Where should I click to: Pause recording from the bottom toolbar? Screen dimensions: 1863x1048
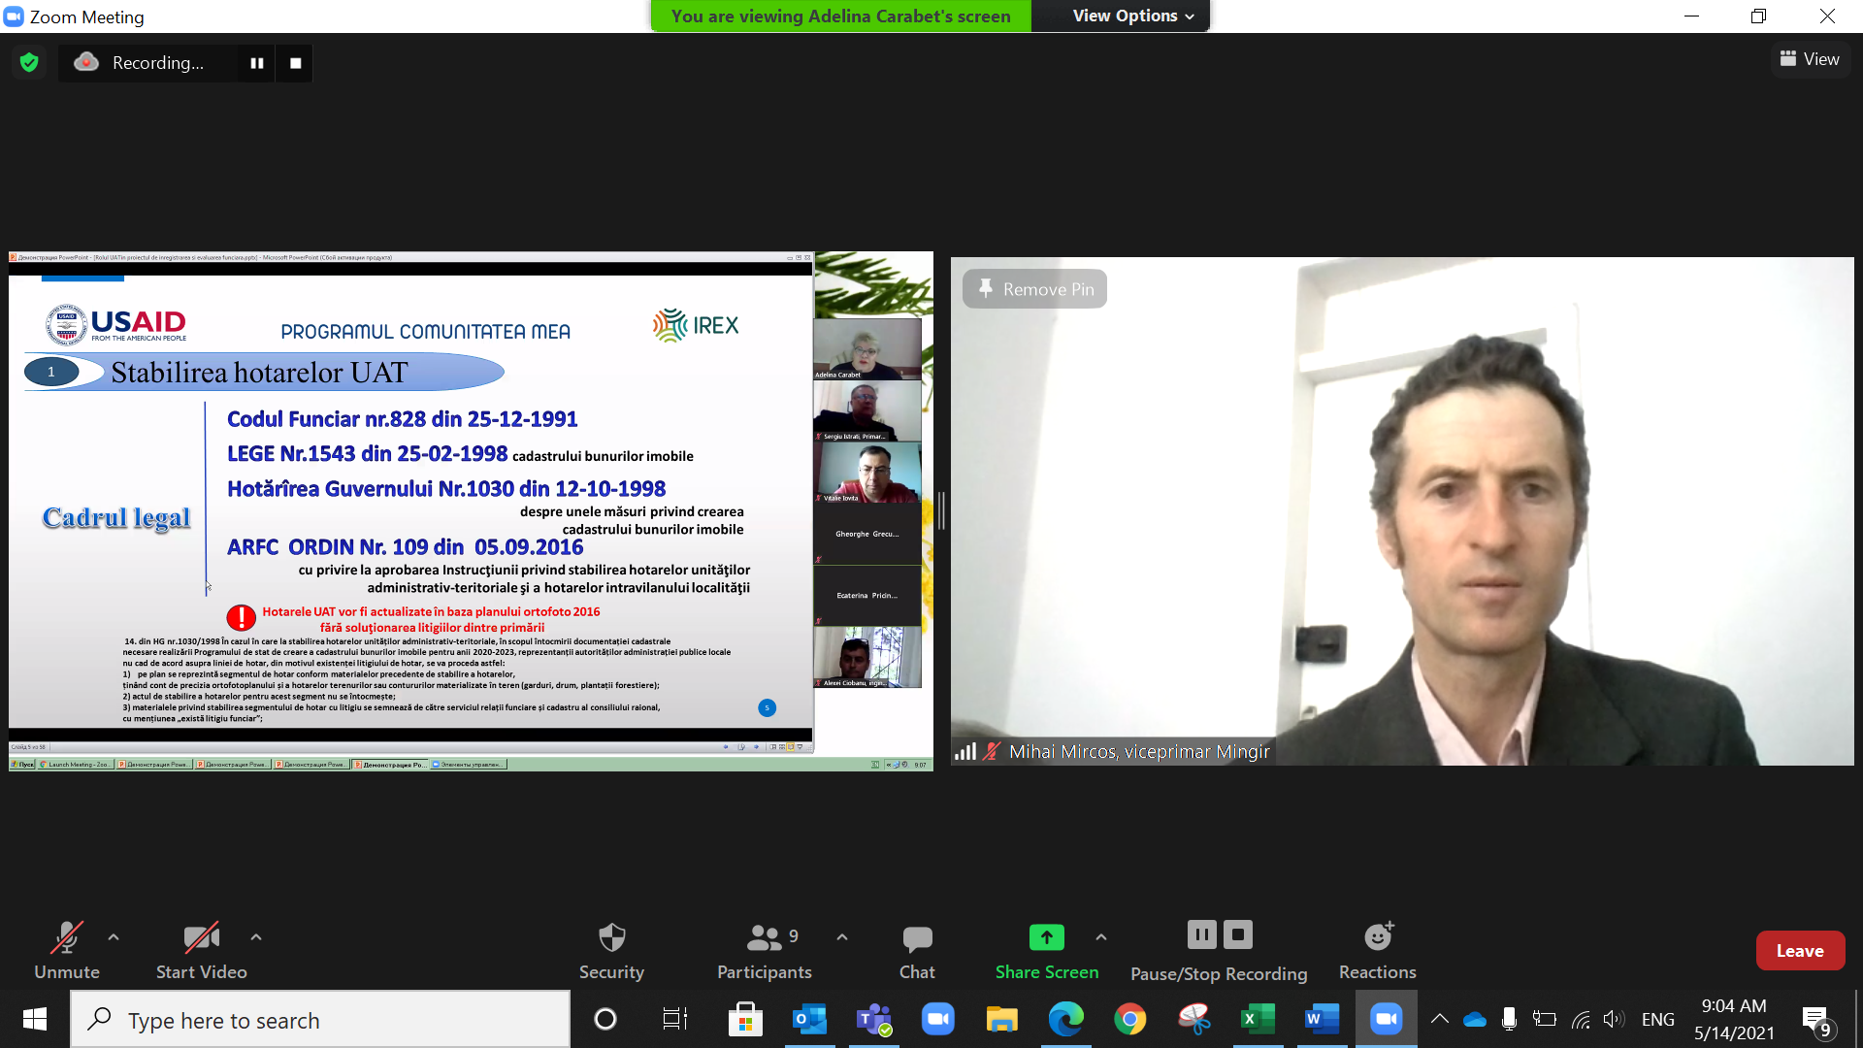click(x=1201, y=935)
